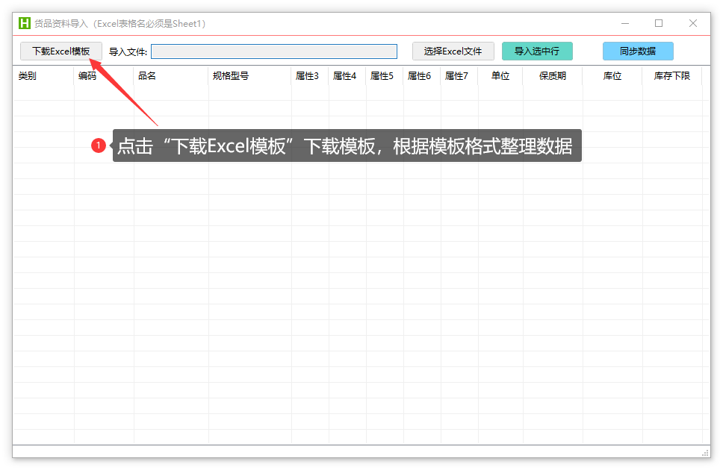Click the green 导入选中行 button
This screenshot has width=720, height=473.
click(x=537, y=51)
